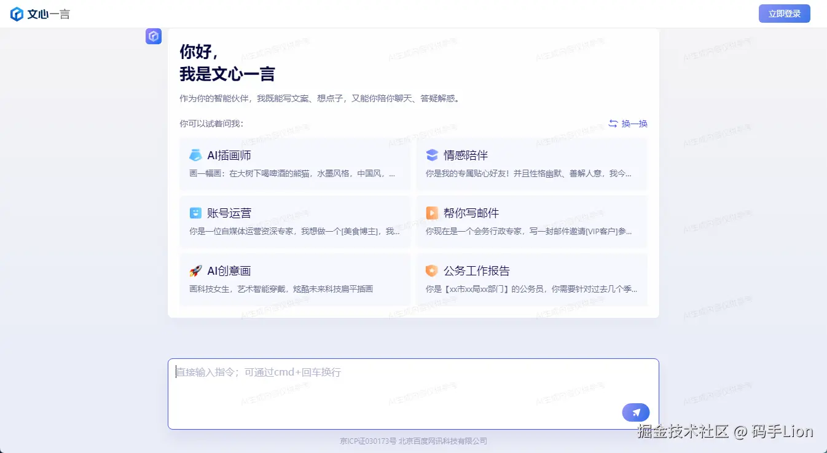Open the AI插画师 prompt card

(295, 163)
